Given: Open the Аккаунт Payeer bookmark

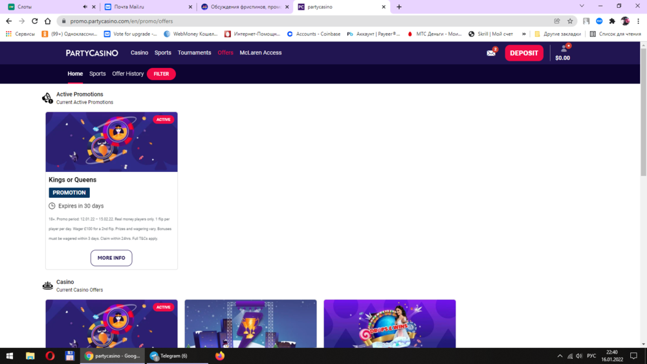Looking at the screenshot, I should 373,34.
